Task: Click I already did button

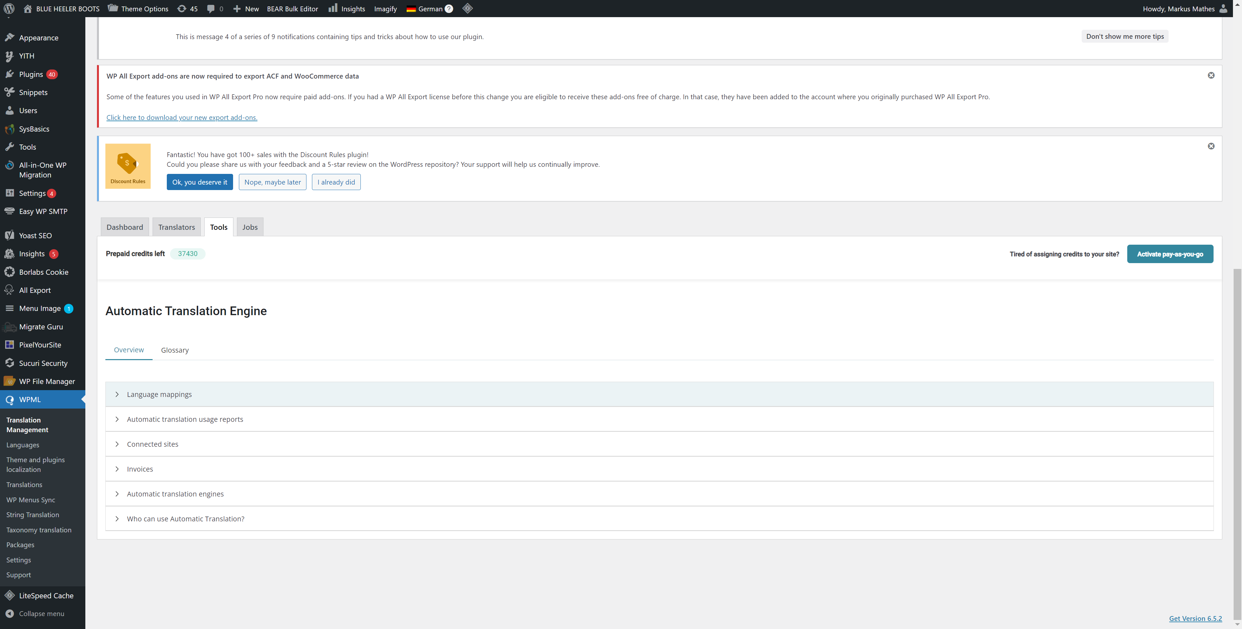Action: tap(336, 182)
